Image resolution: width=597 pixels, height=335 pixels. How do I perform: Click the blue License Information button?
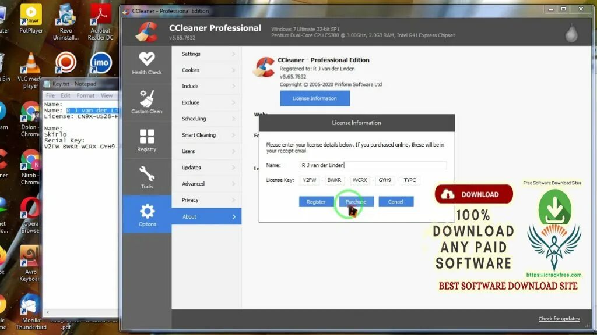(314, 98)
